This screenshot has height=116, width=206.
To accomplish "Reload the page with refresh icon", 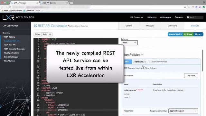I will coord(9,7).
